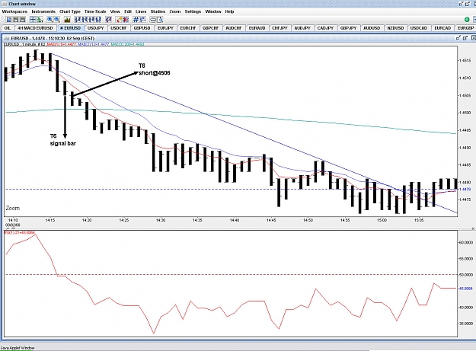The image size is (476, 351).
Task: Open the Instruments menu
Action: (43, 11)
